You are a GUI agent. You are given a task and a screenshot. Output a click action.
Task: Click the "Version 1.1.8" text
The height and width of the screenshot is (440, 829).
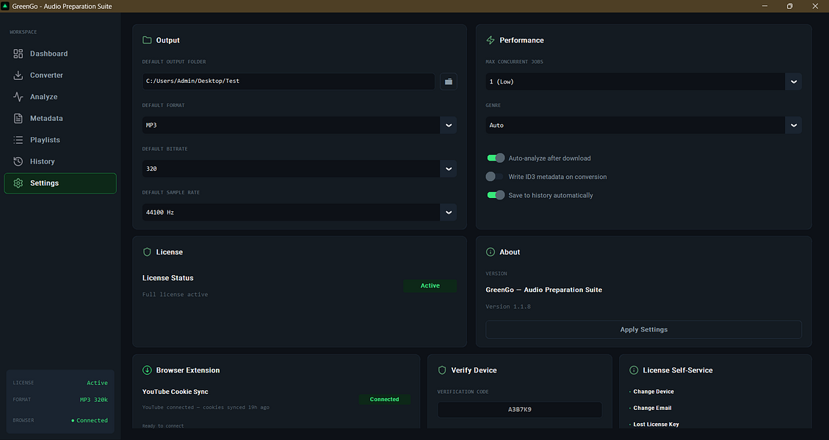508,307
